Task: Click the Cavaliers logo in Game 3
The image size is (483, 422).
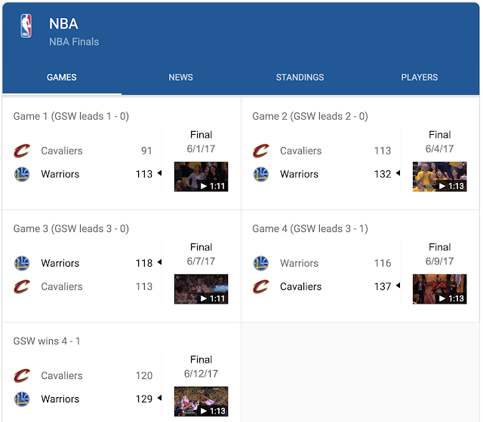Action: point(22,286)
